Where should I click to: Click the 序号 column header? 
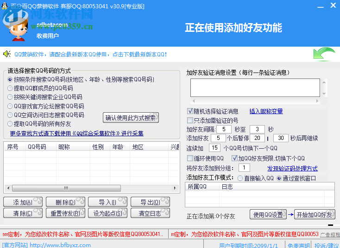(x=15, y=147)
